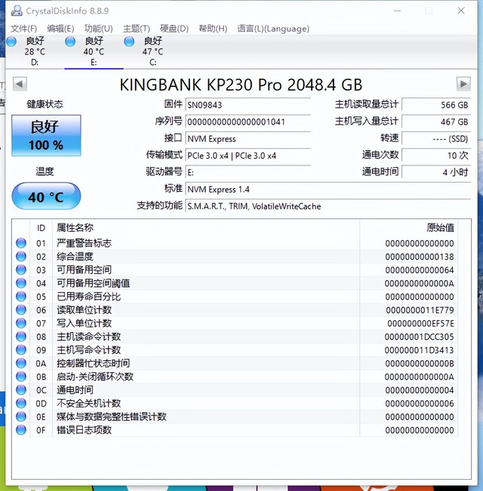Select the 不安全关机计数 attribute row

tap(235, 403)
